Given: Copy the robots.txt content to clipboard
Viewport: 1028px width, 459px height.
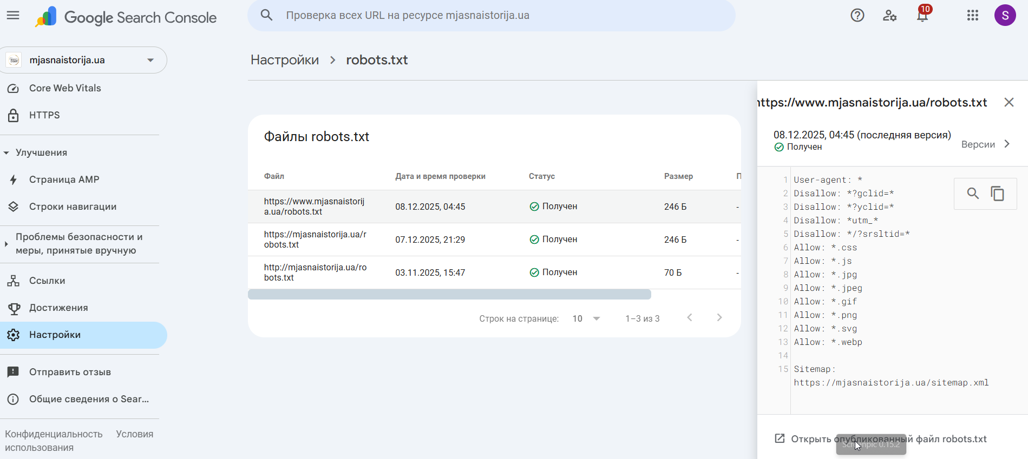Looking at the screenshot, I should pyautogui.click(x=998, y=194).
